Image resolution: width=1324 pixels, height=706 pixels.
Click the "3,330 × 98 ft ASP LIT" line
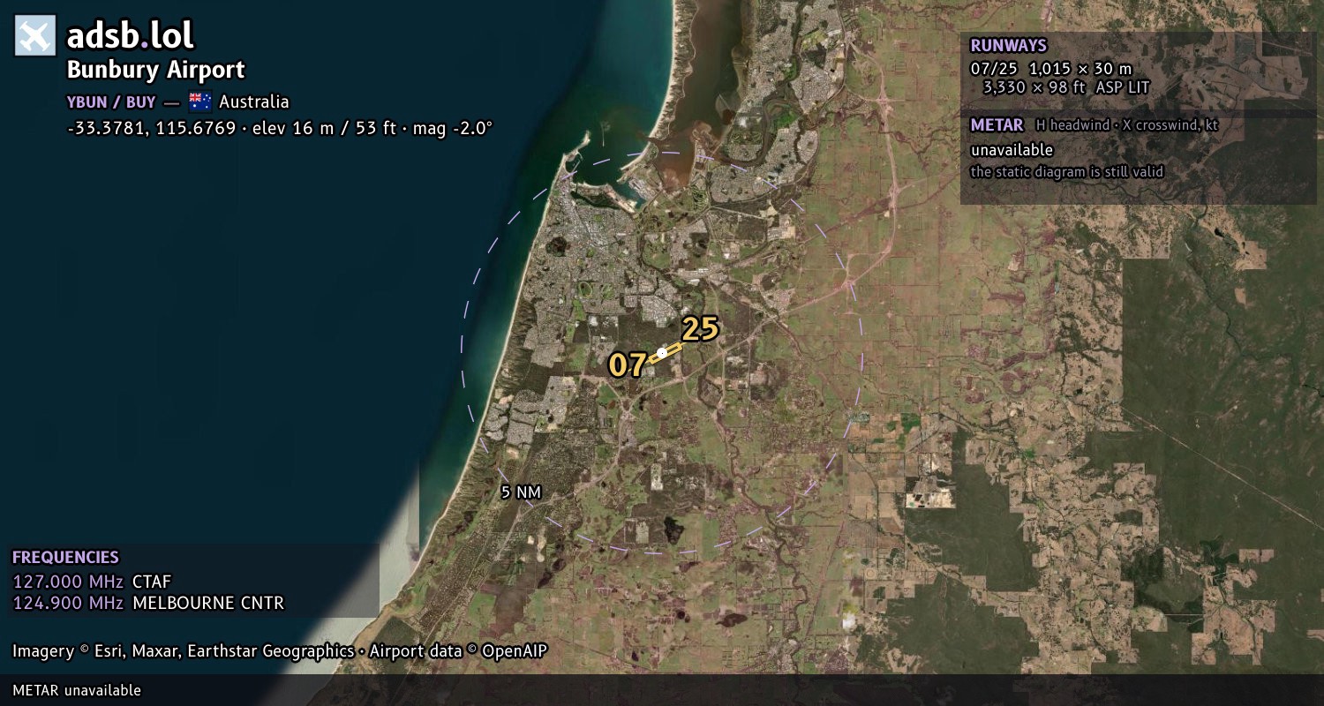click(x=1066, y=87)
